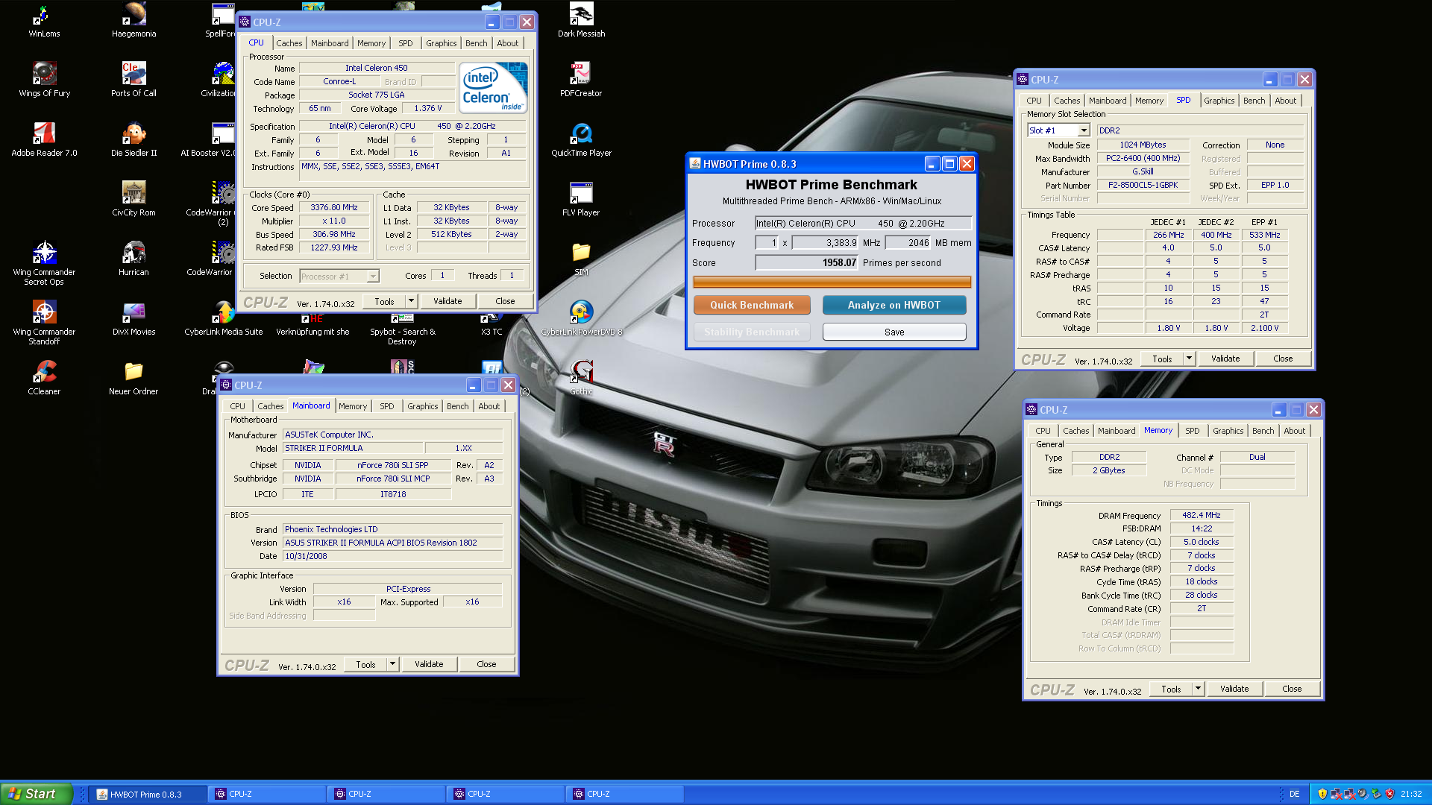Open Mainboard tab in SPD CPU-Z window
This screenshot has width=1432, height=805.
click(x=1108, y=101)
